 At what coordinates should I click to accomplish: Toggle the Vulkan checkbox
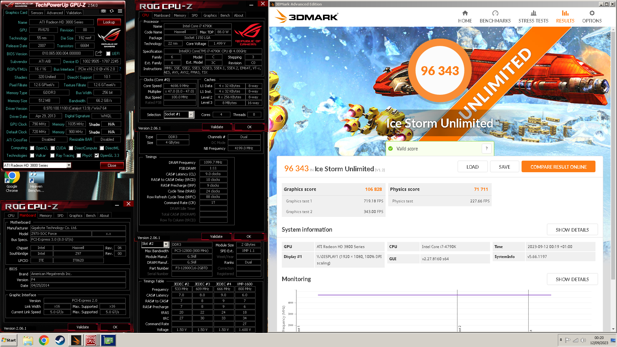coord(32,156)
